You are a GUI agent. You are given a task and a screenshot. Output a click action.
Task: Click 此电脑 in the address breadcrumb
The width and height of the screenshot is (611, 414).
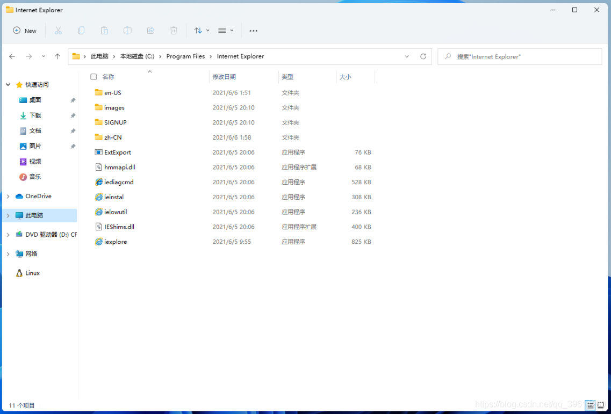(99, 56)
